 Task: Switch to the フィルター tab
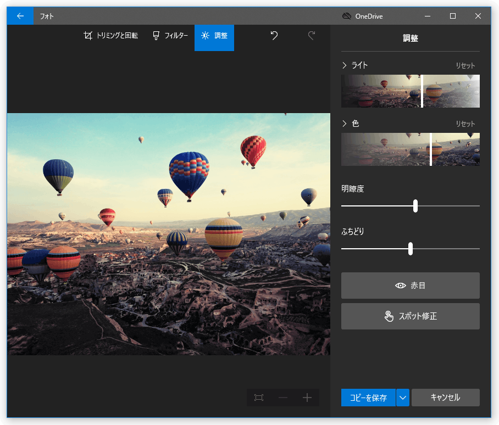coord(170,35)
